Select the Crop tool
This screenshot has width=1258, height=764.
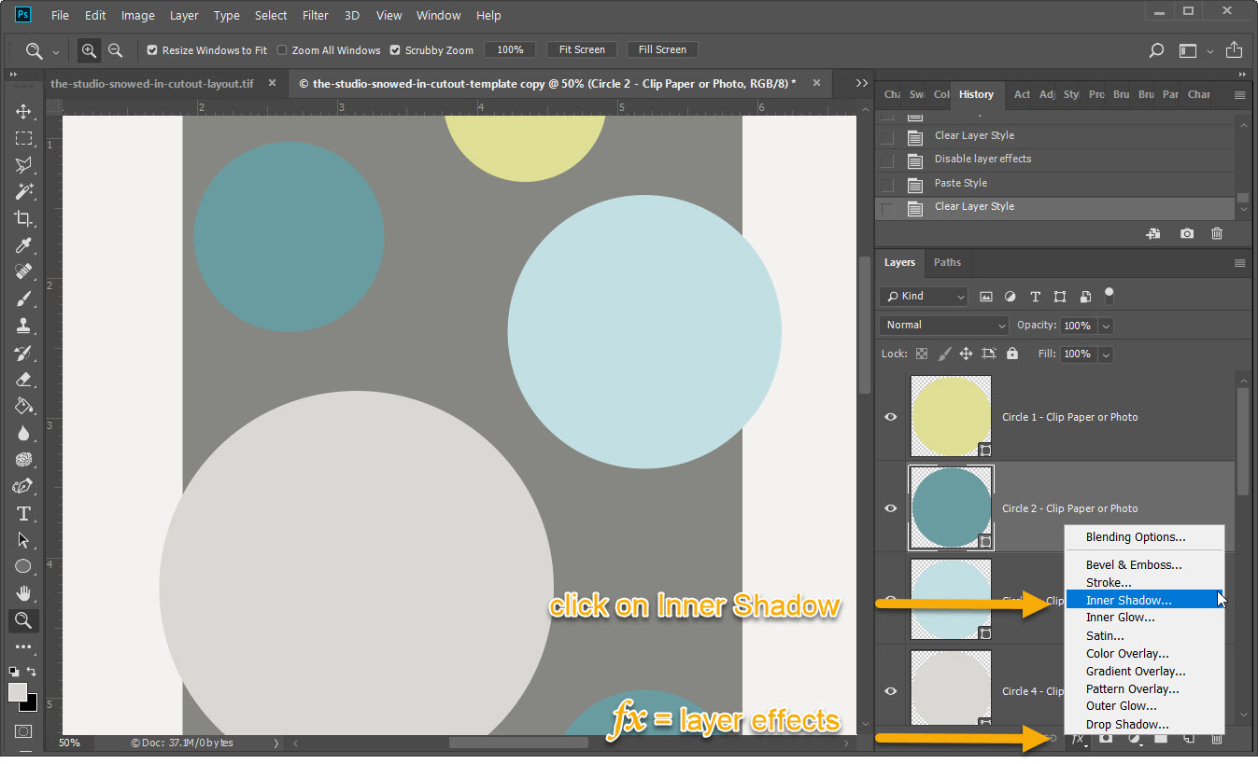[23, 218]
